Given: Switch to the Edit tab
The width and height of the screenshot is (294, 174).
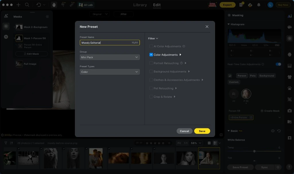Looking at the screenshot, I should (x=157, y=5).
